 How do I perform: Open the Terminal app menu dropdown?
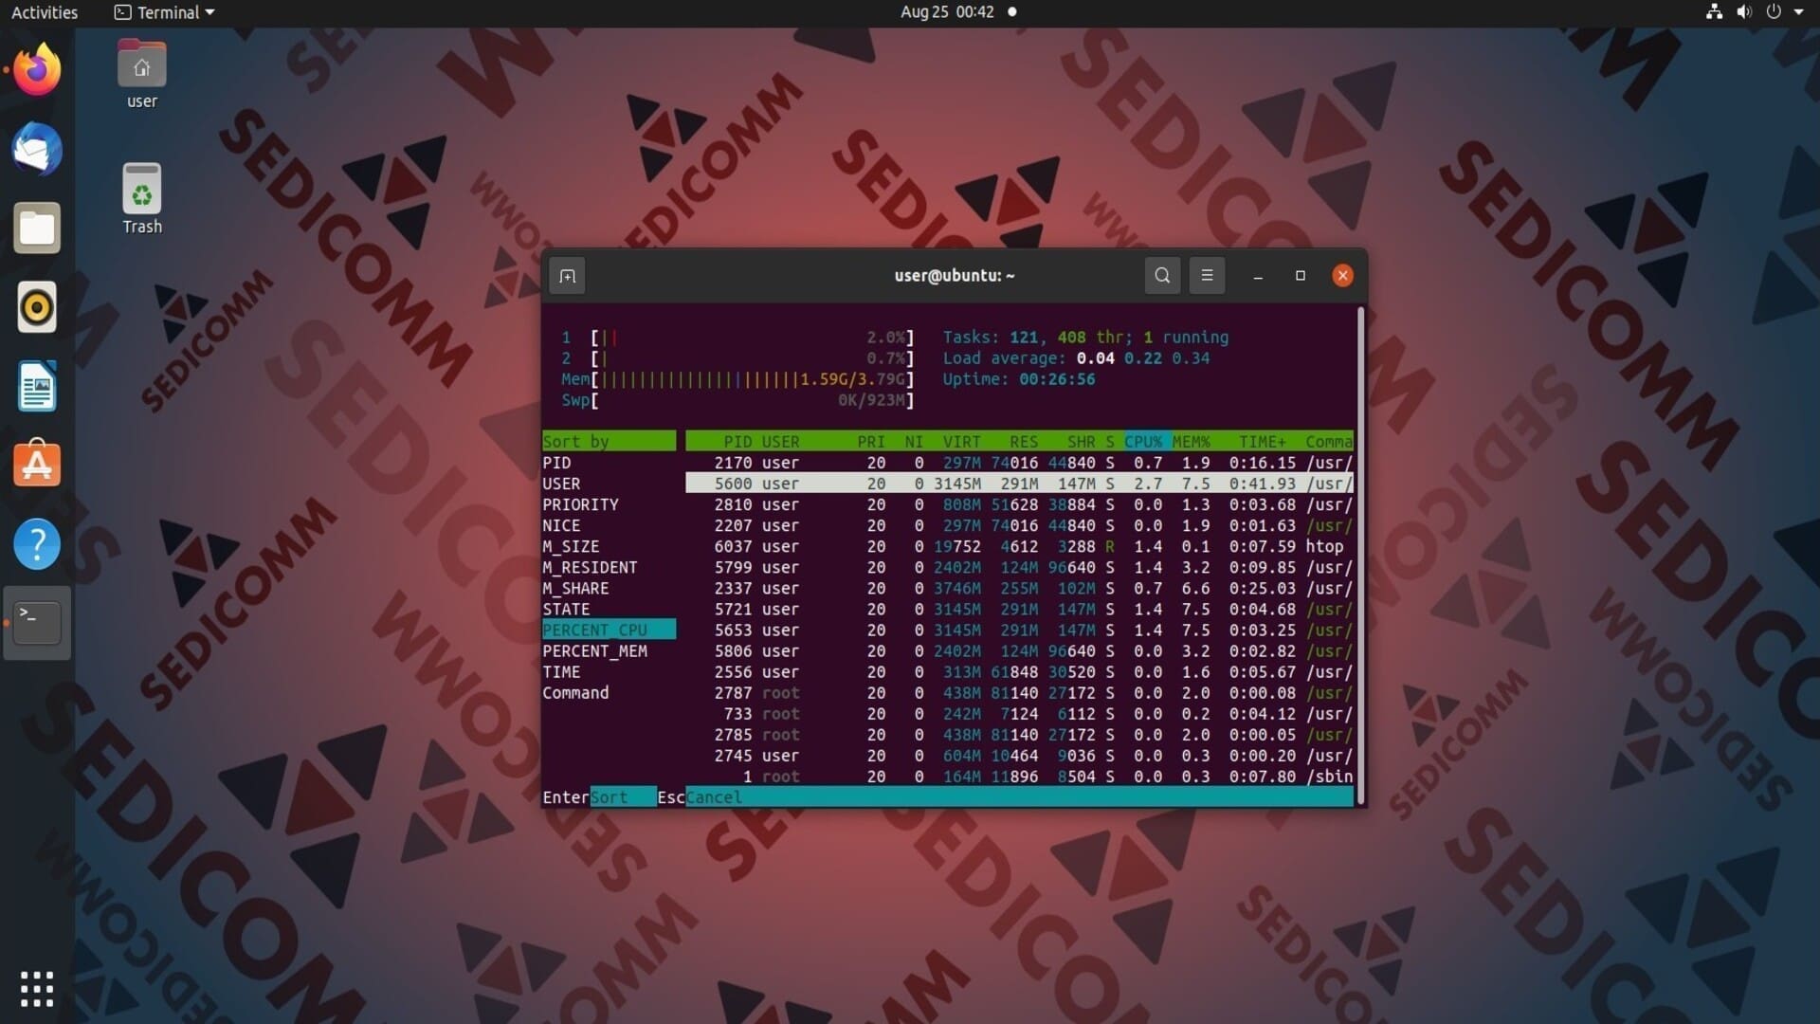[165, 12]
